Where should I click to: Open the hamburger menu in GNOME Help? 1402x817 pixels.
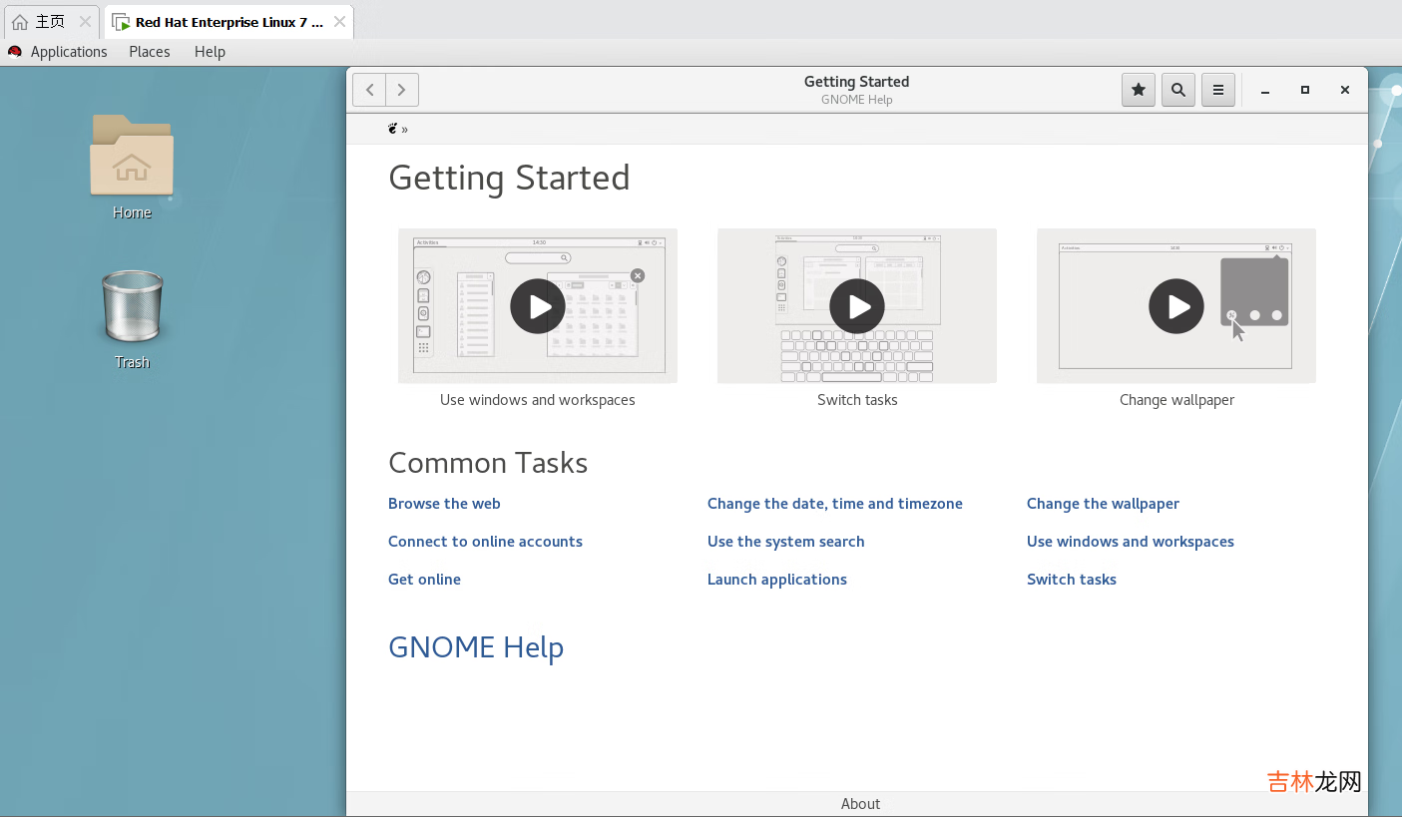coord(1217,90)
